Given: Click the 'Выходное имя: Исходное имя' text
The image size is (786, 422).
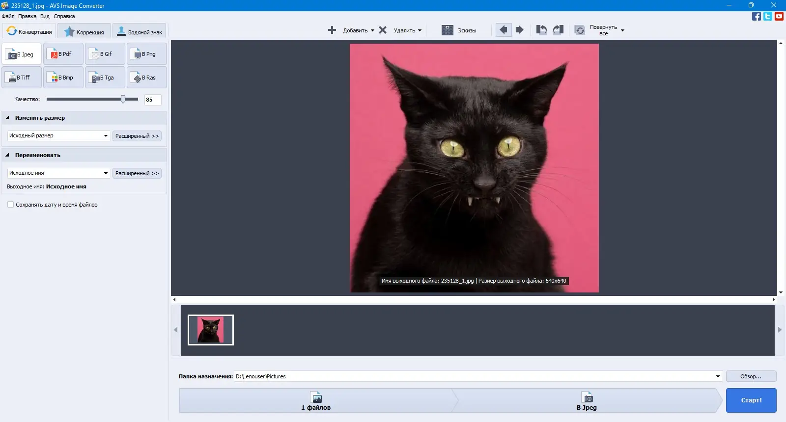Looking at the screenshot, I should point(47,186).
